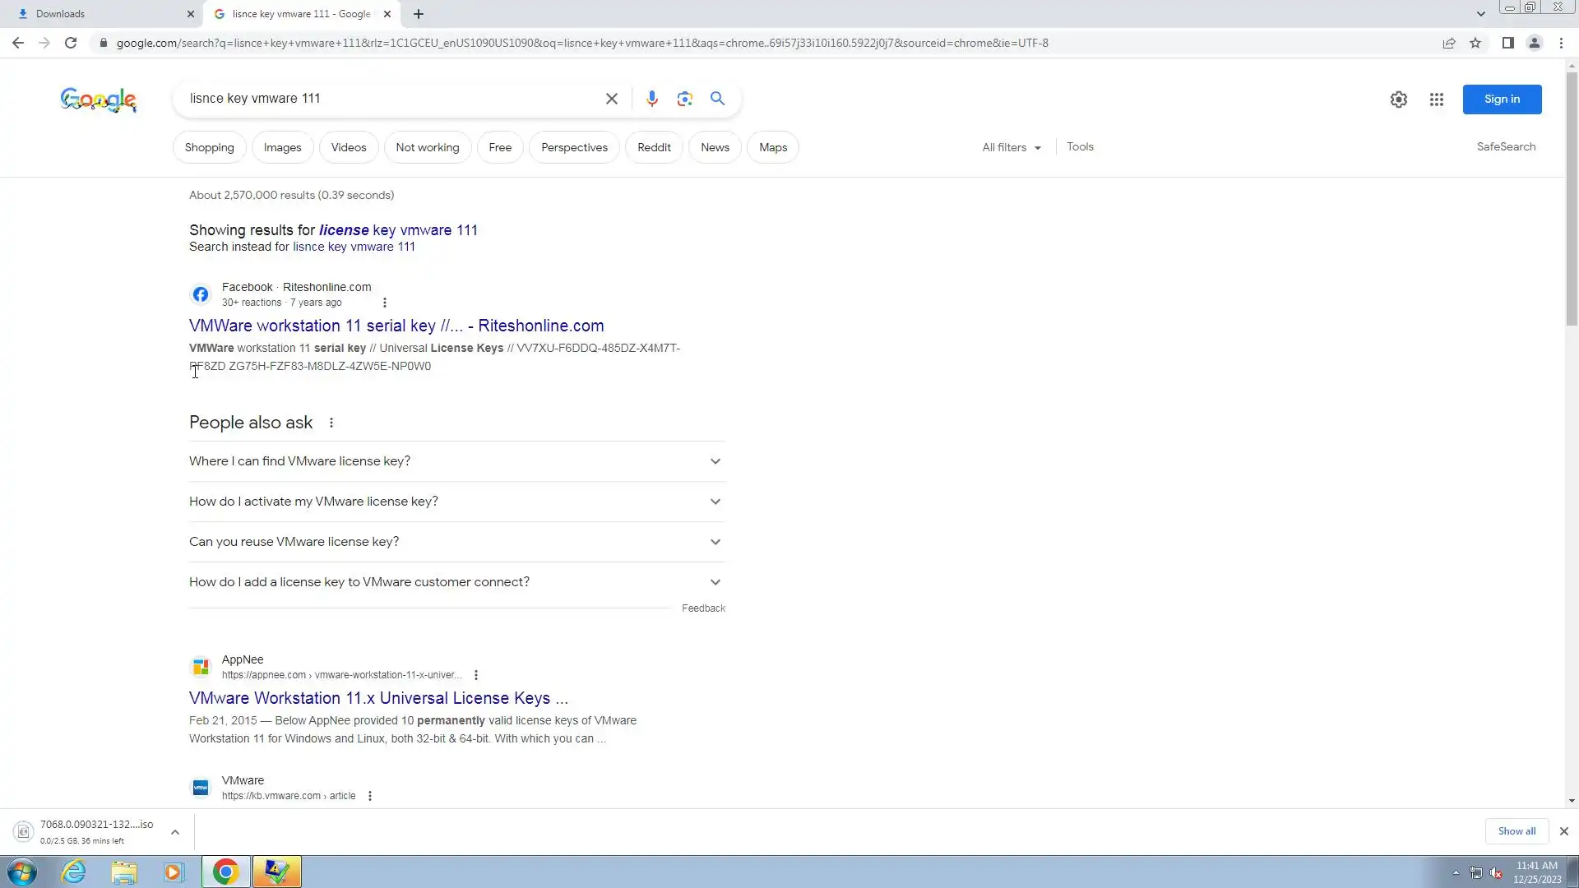The height and width of the screenshot is (888, 1579).
Task: Click the Sign in button
Action: pyautogui.click(x=1502, y=99)
